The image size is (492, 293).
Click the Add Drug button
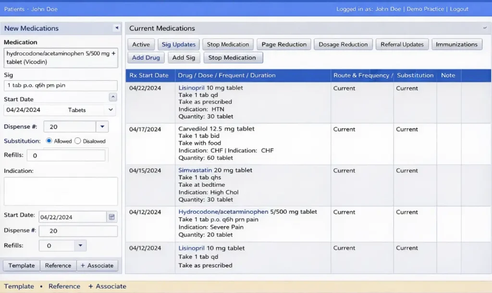pyautogui.click(x=146, y=57)
